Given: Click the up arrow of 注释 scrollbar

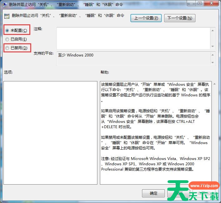Looking at the screenshot, I should [213, 31].
